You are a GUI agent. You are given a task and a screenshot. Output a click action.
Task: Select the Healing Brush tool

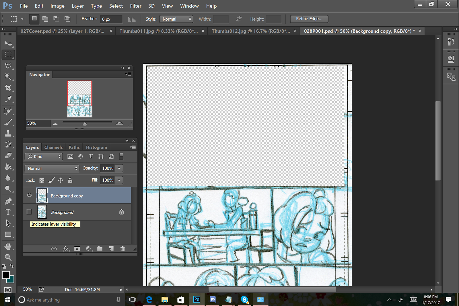(8, 111)
